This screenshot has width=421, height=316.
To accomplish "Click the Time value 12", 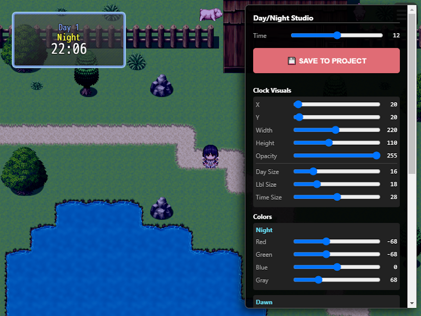I will click(396, 35).
